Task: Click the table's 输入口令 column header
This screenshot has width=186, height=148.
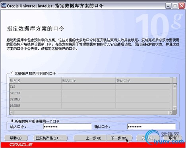Action: click(89, 81)
